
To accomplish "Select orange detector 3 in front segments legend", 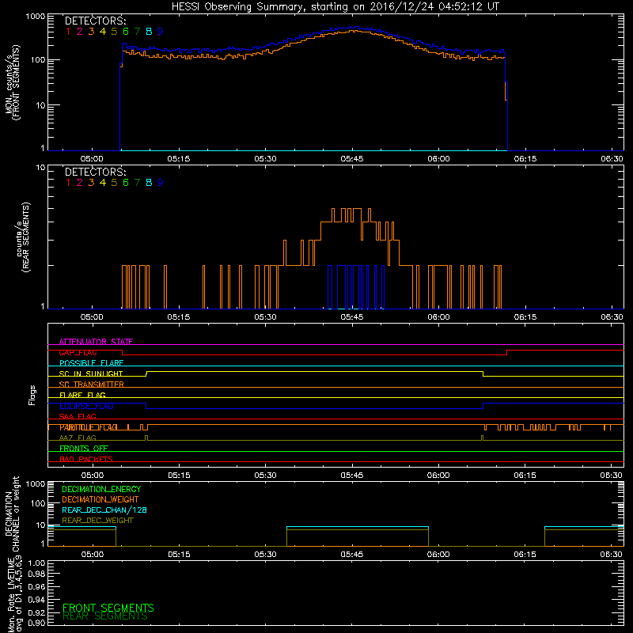I will pyautogui.click(x=91, y=31).
